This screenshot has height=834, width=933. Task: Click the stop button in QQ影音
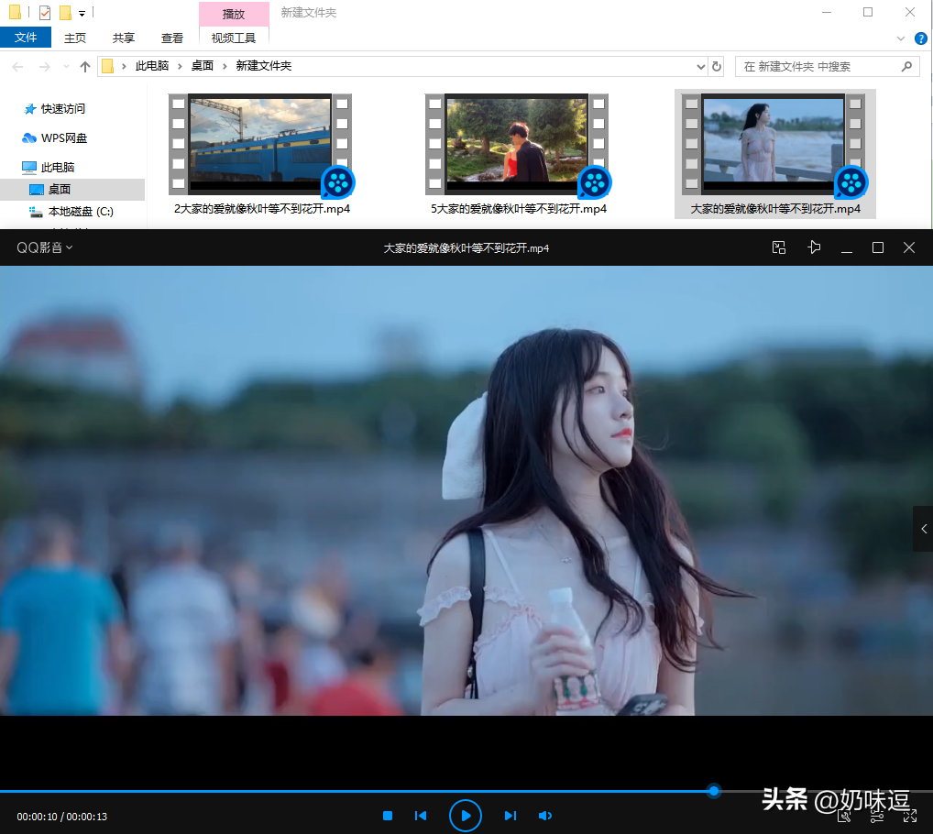coord(388,816)
